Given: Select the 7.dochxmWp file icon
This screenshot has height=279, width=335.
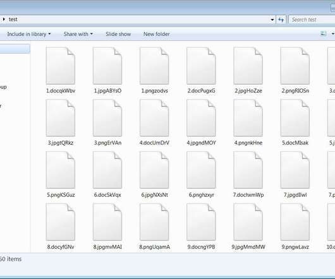Looking at the screenshot, I should (x=248, y=170).
